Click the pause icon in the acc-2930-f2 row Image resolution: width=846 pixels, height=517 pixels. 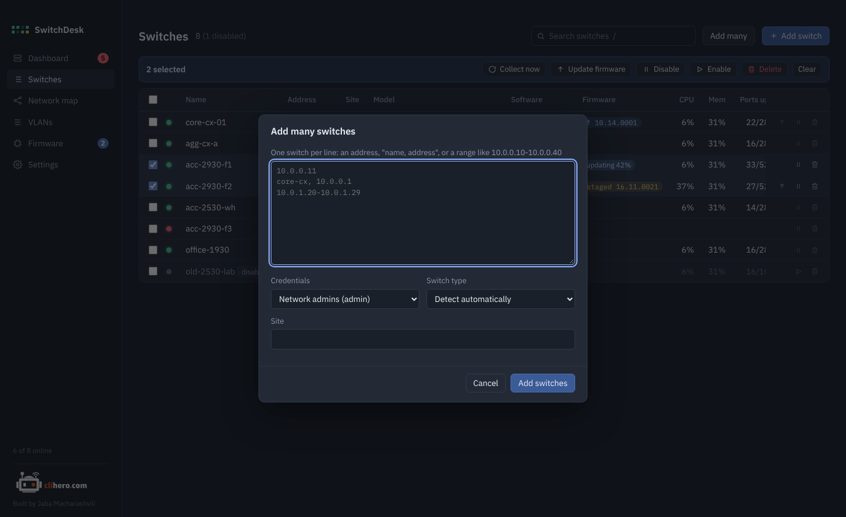tap(798, 186)
